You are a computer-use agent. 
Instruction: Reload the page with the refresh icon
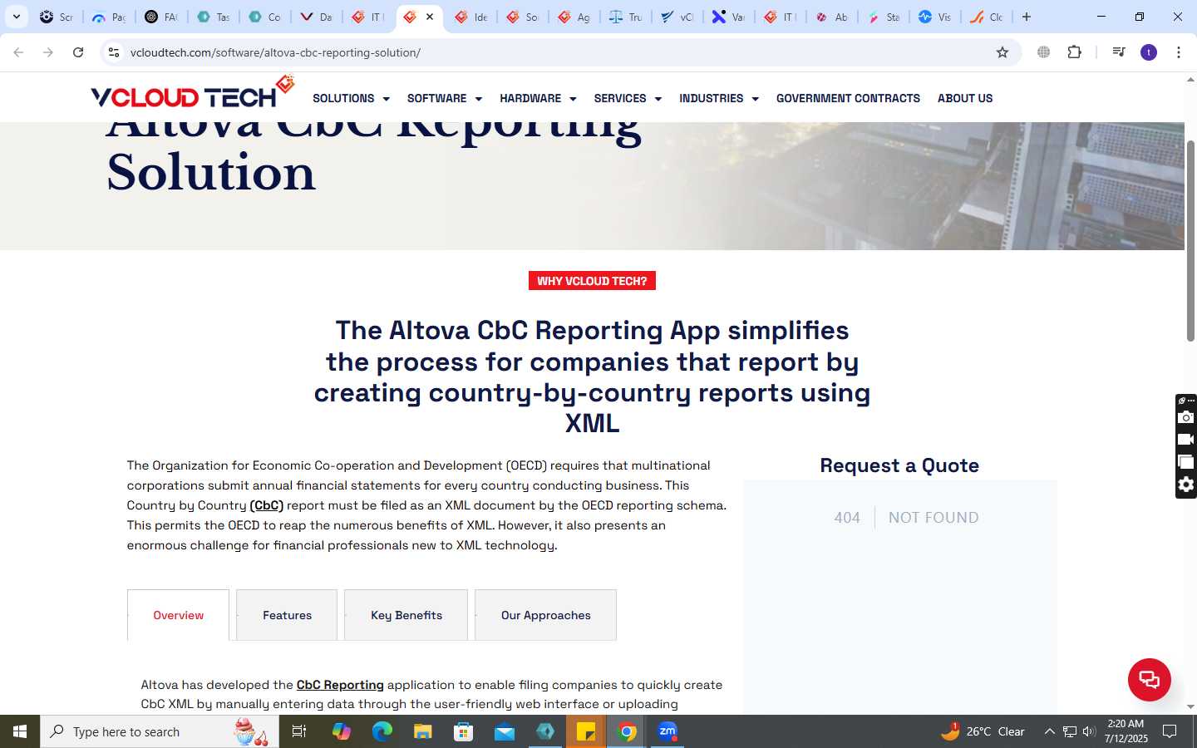coord(78,52)
